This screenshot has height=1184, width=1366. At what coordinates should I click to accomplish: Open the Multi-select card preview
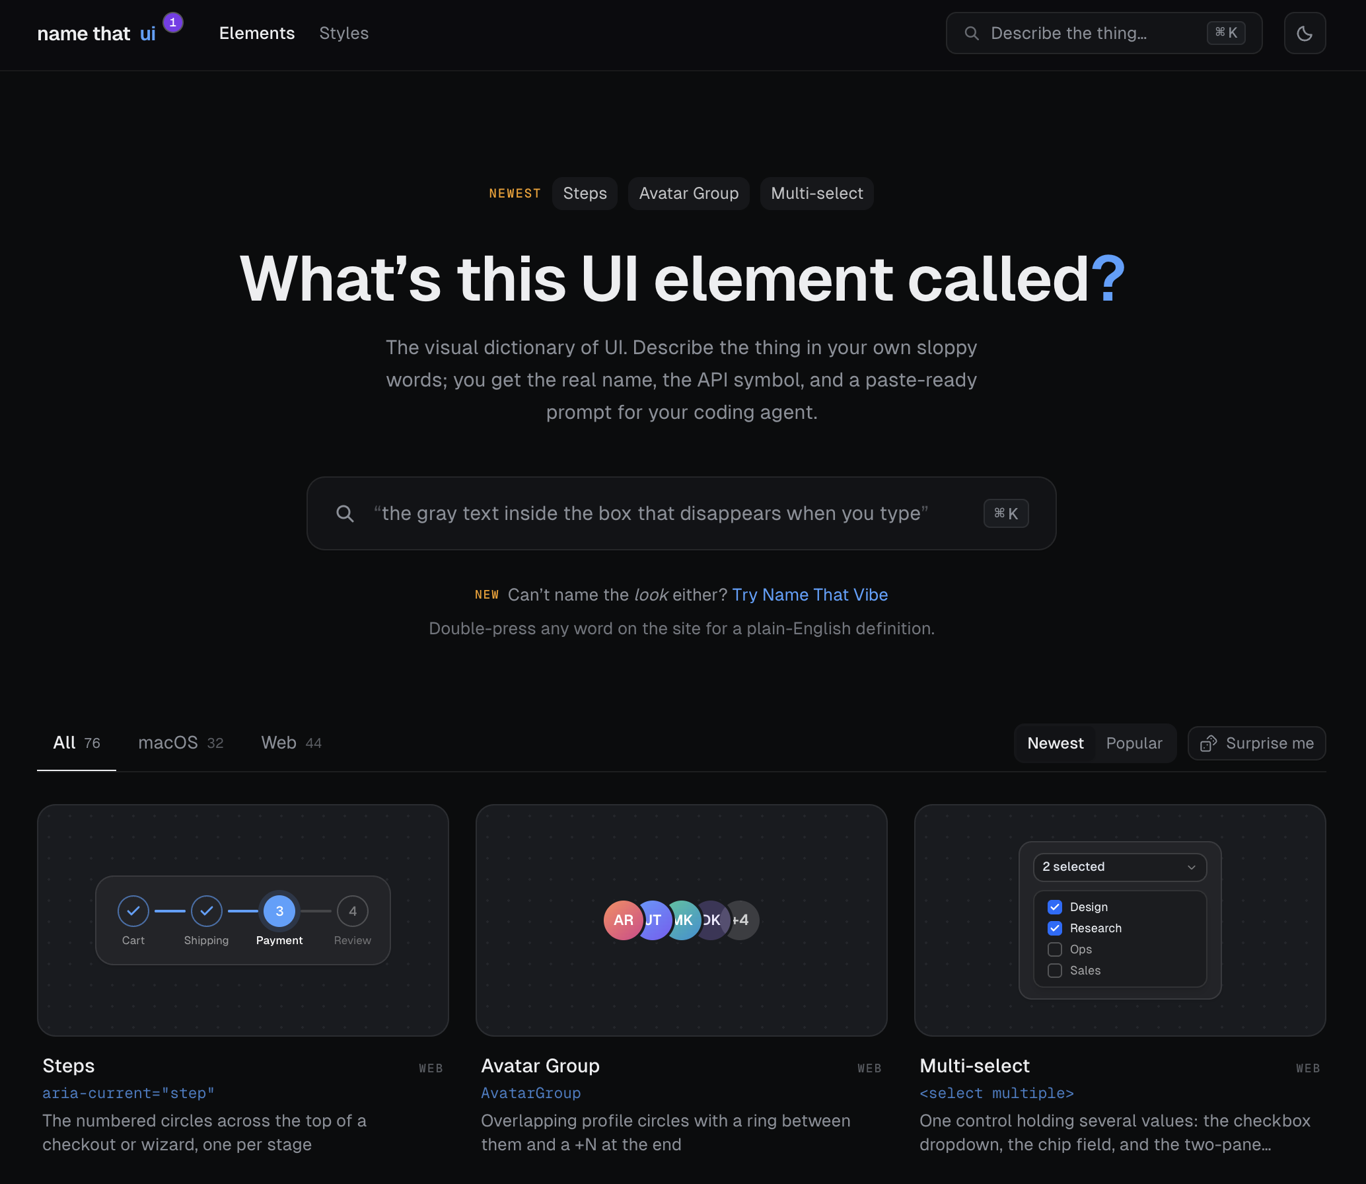point(1120,920)
